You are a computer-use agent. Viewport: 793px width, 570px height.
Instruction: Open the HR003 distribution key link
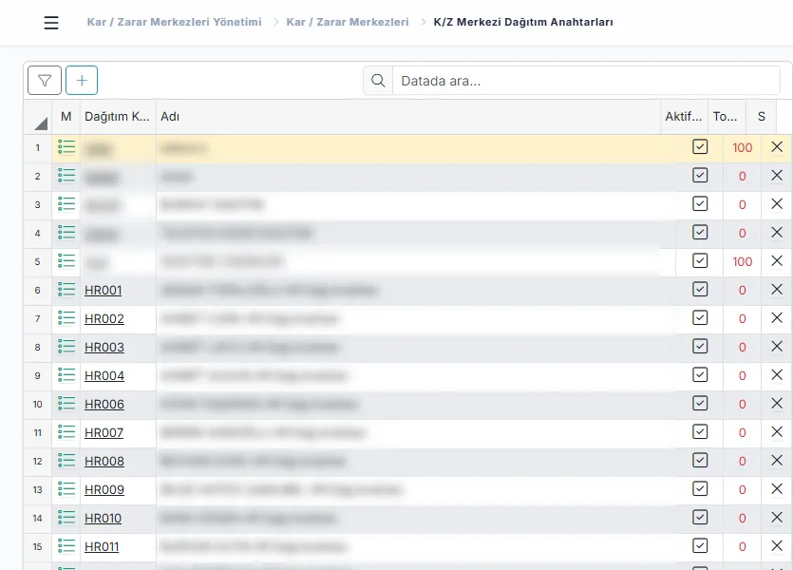(104, 348)
